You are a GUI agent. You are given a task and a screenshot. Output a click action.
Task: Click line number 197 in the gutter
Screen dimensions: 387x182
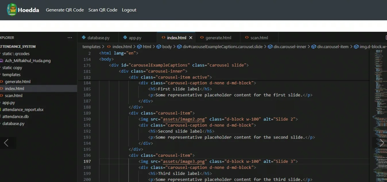[87, 161]
